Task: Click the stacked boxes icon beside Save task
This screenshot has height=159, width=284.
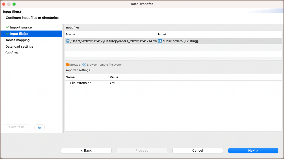Action: click(40, 127)
